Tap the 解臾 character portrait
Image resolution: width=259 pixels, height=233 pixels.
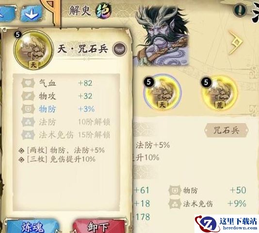point(162,35)
